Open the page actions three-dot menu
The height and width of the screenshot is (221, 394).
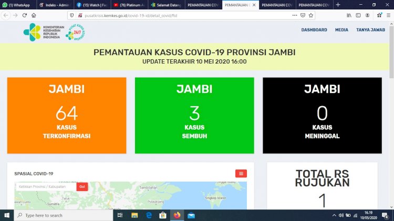click(x=295, y=15)
